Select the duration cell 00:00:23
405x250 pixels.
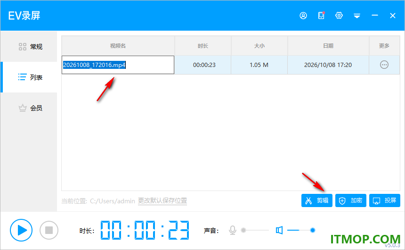(204, 65)
